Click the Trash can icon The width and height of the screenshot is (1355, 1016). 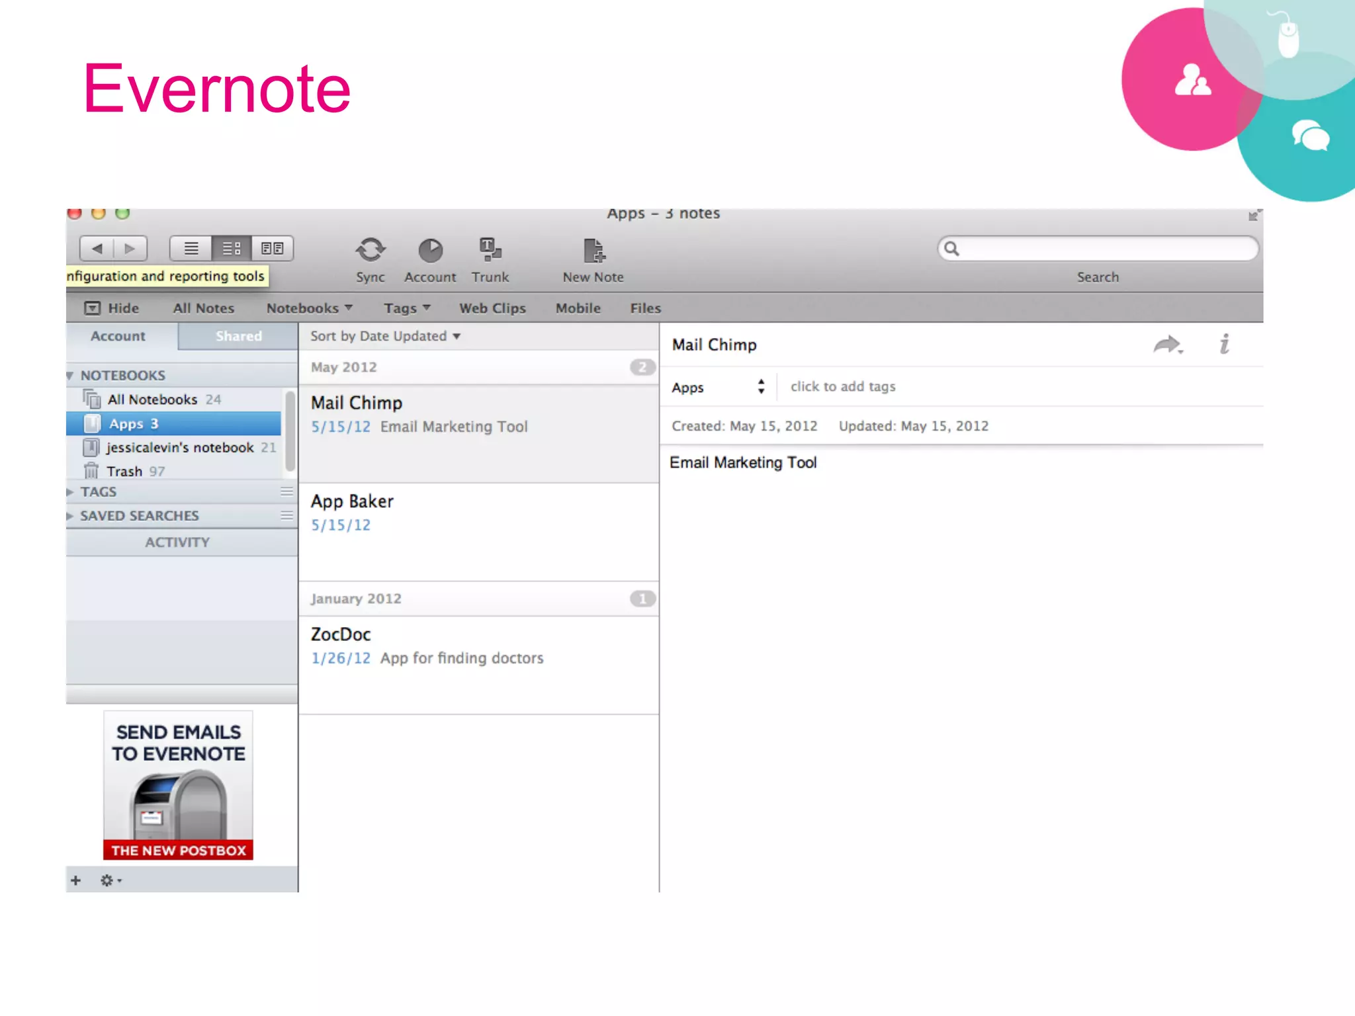(x=91, y=471)
